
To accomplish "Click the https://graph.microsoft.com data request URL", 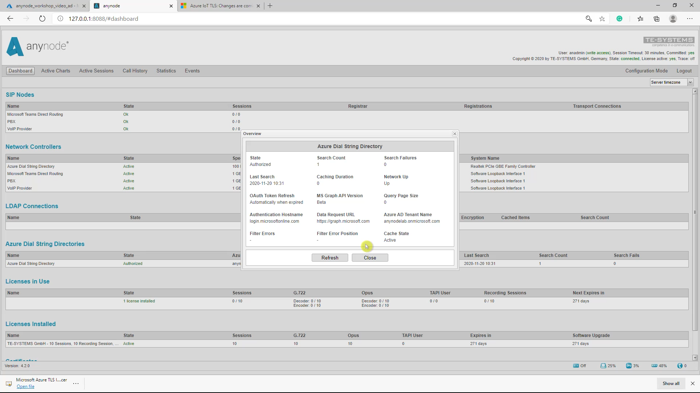I will pos(343,221).
